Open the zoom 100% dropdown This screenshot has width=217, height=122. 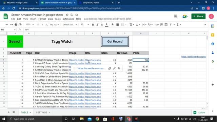coord(29,25)
